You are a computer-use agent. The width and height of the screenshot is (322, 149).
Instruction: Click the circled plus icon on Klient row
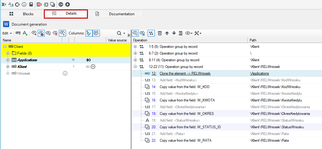[93, 66]
